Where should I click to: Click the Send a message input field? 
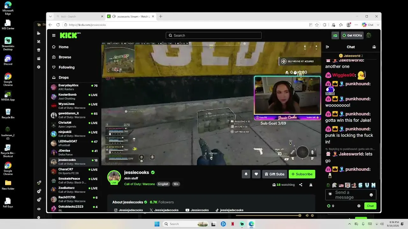351,195
